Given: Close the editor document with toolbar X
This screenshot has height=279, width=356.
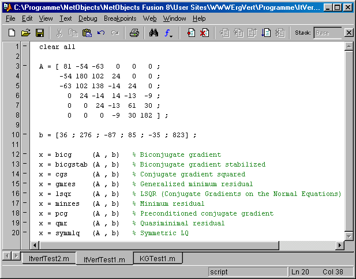Looking at the screenshot, I should coord(348,33).
